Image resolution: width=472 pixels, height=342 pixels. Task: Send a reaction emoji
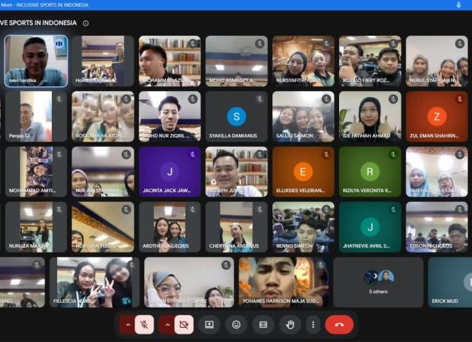point(236,325)
